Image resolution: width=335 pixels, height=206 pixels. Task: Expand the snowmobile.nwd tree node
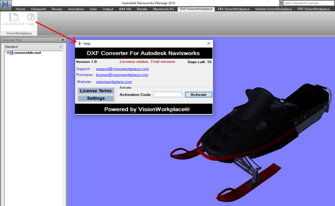[x=8, y=53]
